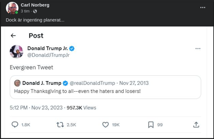Click Carl Norberg's profile picture
This screenshot has width=214, height=139.
pyautogui.click(x=12, y=8)
